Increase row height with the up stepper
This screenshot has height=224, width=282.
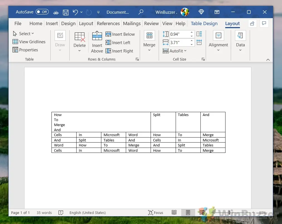coord(192,33)
